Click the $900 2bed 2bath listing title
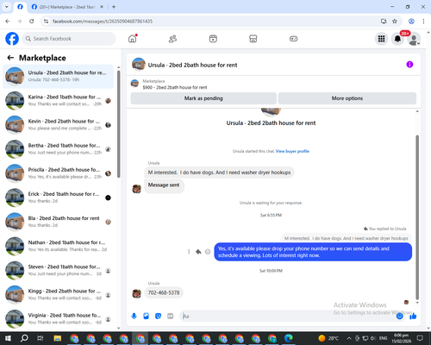431x345 pixels. 175,87
